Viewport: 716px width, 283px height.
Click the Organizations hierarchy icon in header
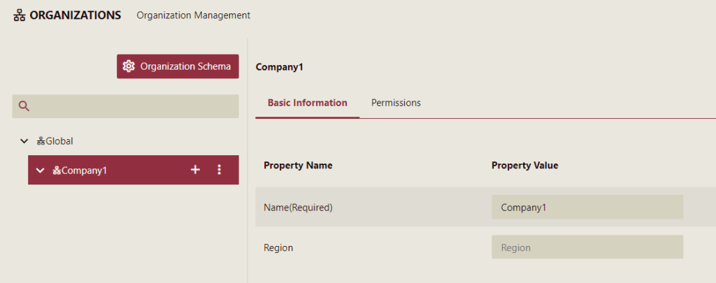(x=19, y=15)
